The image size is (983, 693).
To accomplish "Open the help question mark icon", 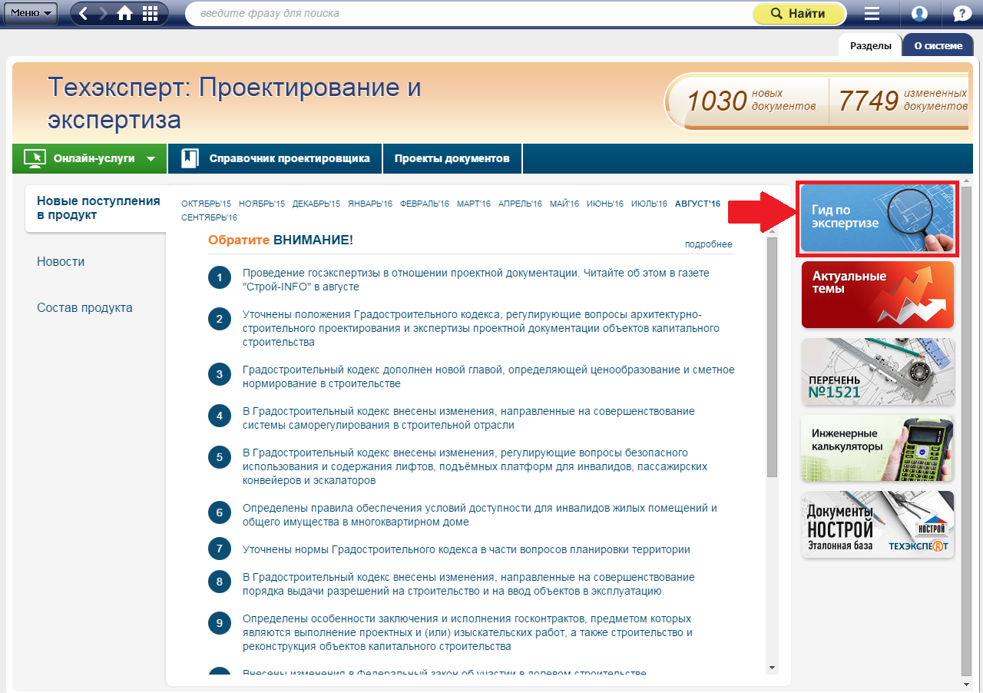I will point(961,14).
